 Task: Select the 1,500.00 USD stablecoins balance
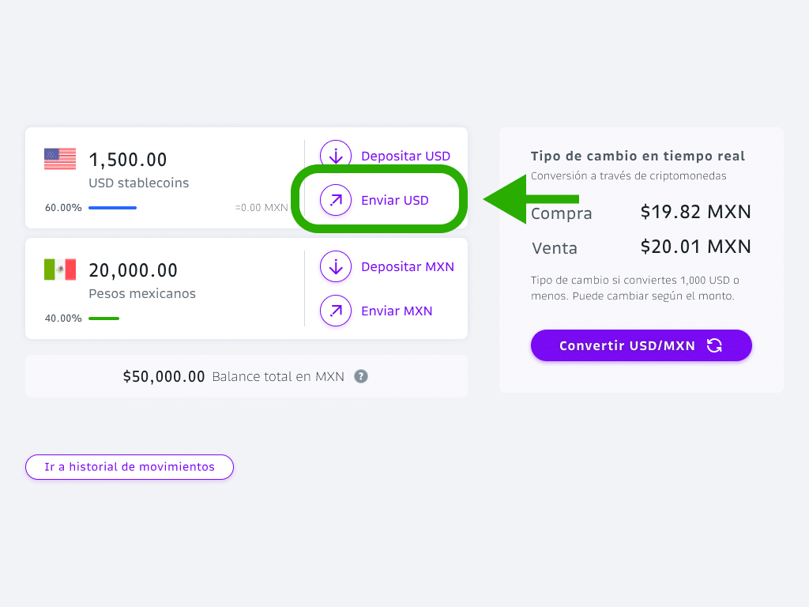(x=128, y=160)
